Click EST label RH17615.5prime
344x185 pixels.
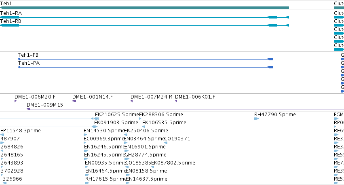pos(106,179)
